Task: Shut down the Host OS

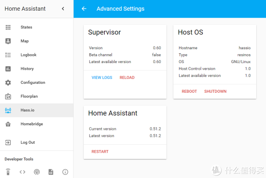Action: coord(215,91)
